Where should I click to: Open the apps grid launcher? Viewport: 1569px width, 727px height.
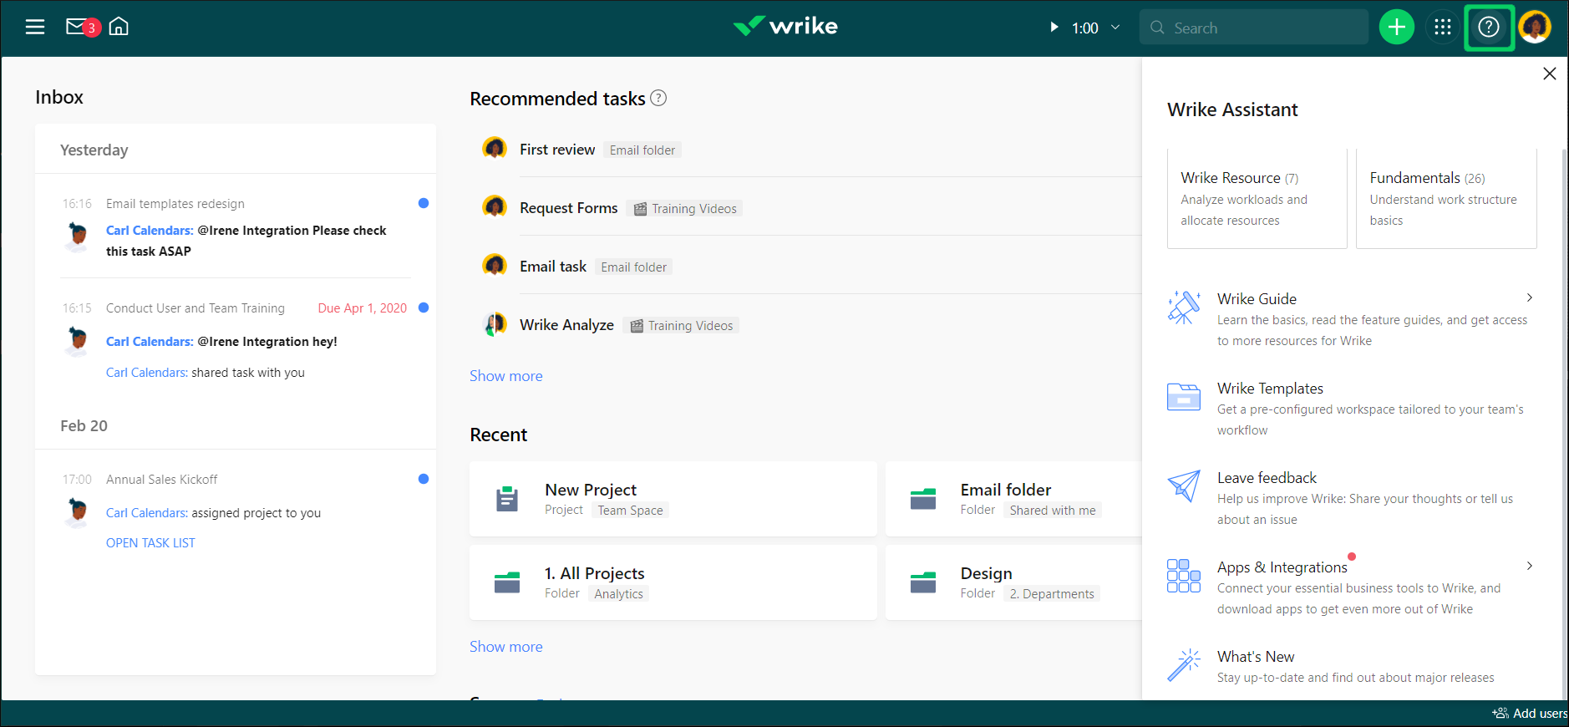[1443, 28]
